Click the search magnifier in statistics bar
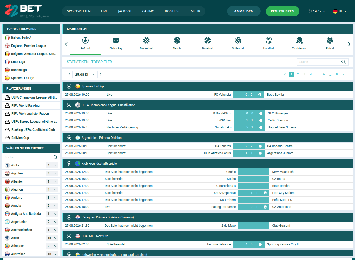Screen dimensions: 355x260 344,62
